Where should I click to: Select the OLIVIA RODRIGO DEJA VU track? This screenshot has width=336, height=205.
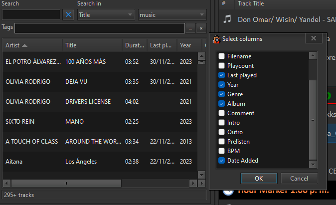[75, 82]
